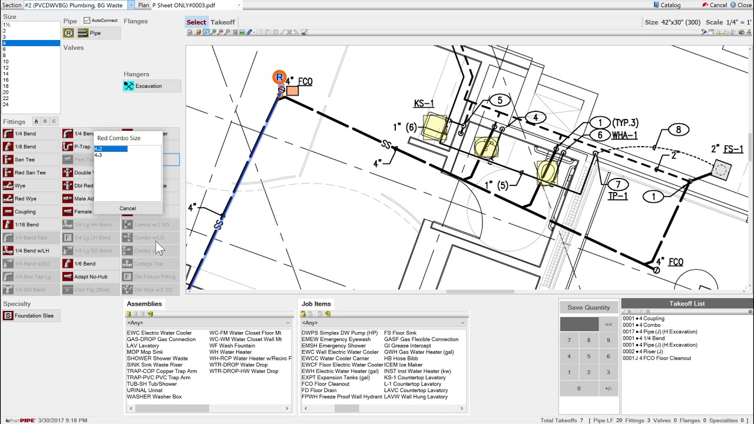Click the keypad +/- button
754x424 pixels.
[609, 389]
